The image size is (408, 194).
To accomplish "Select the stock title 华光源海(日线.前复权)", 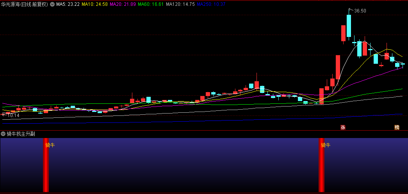I will coord(25,4).
